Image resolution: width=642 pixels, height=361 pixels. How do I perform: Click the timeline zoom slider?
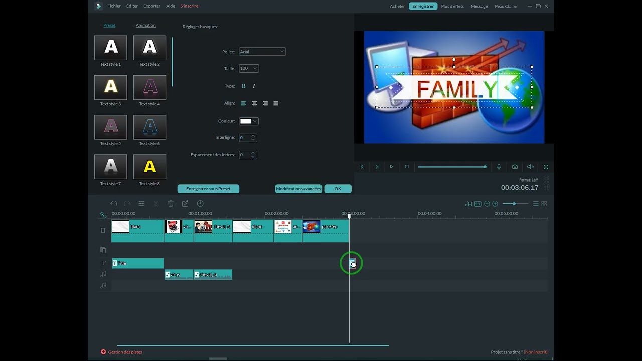[515, 204]
